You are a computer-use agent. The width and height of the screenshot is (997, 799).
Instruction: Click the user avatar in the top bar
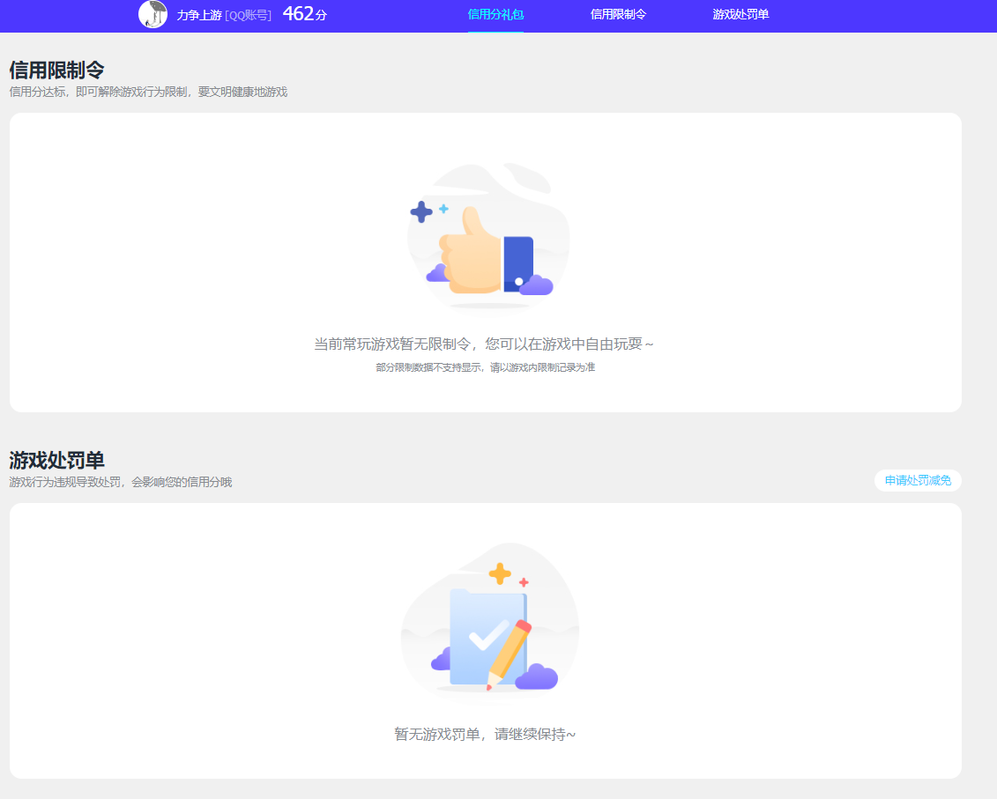(x=153, y=16)
